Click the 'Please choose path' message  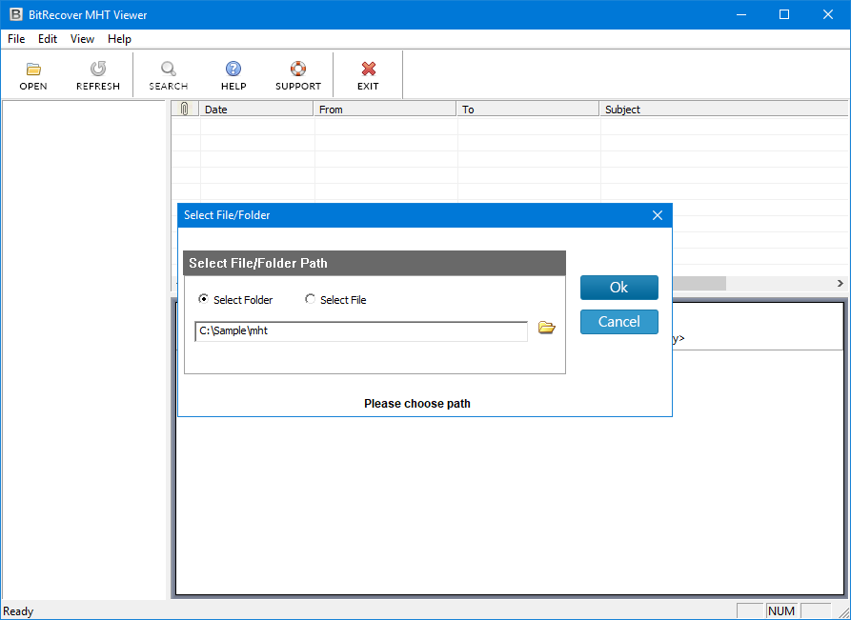417,404
